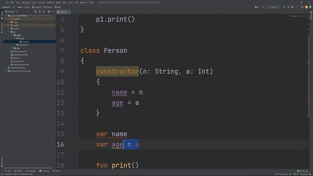Click the Person class breadcrumb in navigation bar
The image size is (313, 176).
48,7
